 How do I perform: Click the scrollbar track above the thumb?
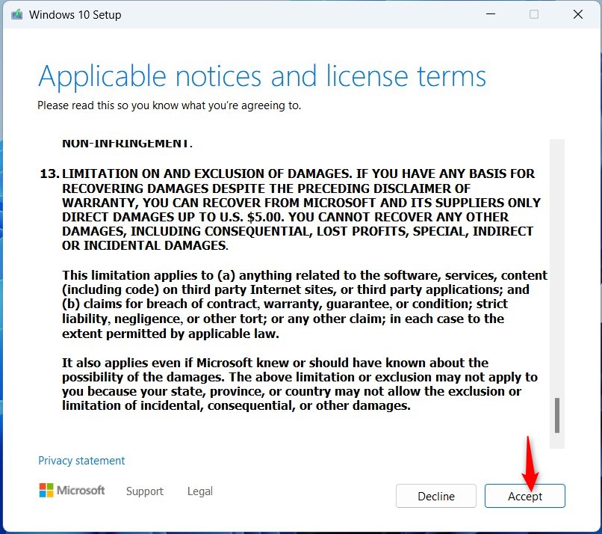(557, 268)
